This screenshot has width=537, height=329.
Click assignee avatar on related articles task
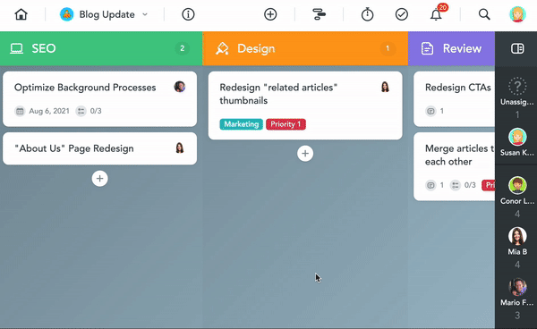click(x=385, y=87)
